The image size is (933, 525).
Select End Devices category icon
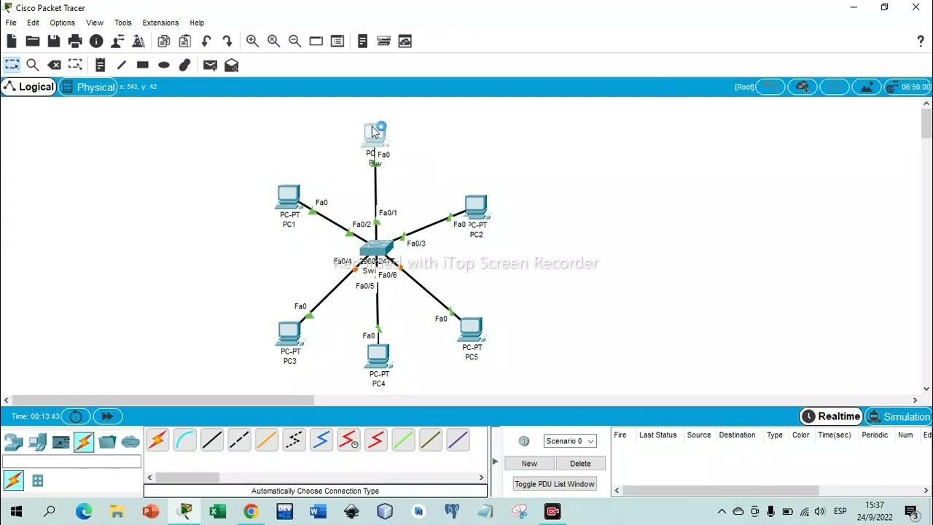click(x=37, y=442)
